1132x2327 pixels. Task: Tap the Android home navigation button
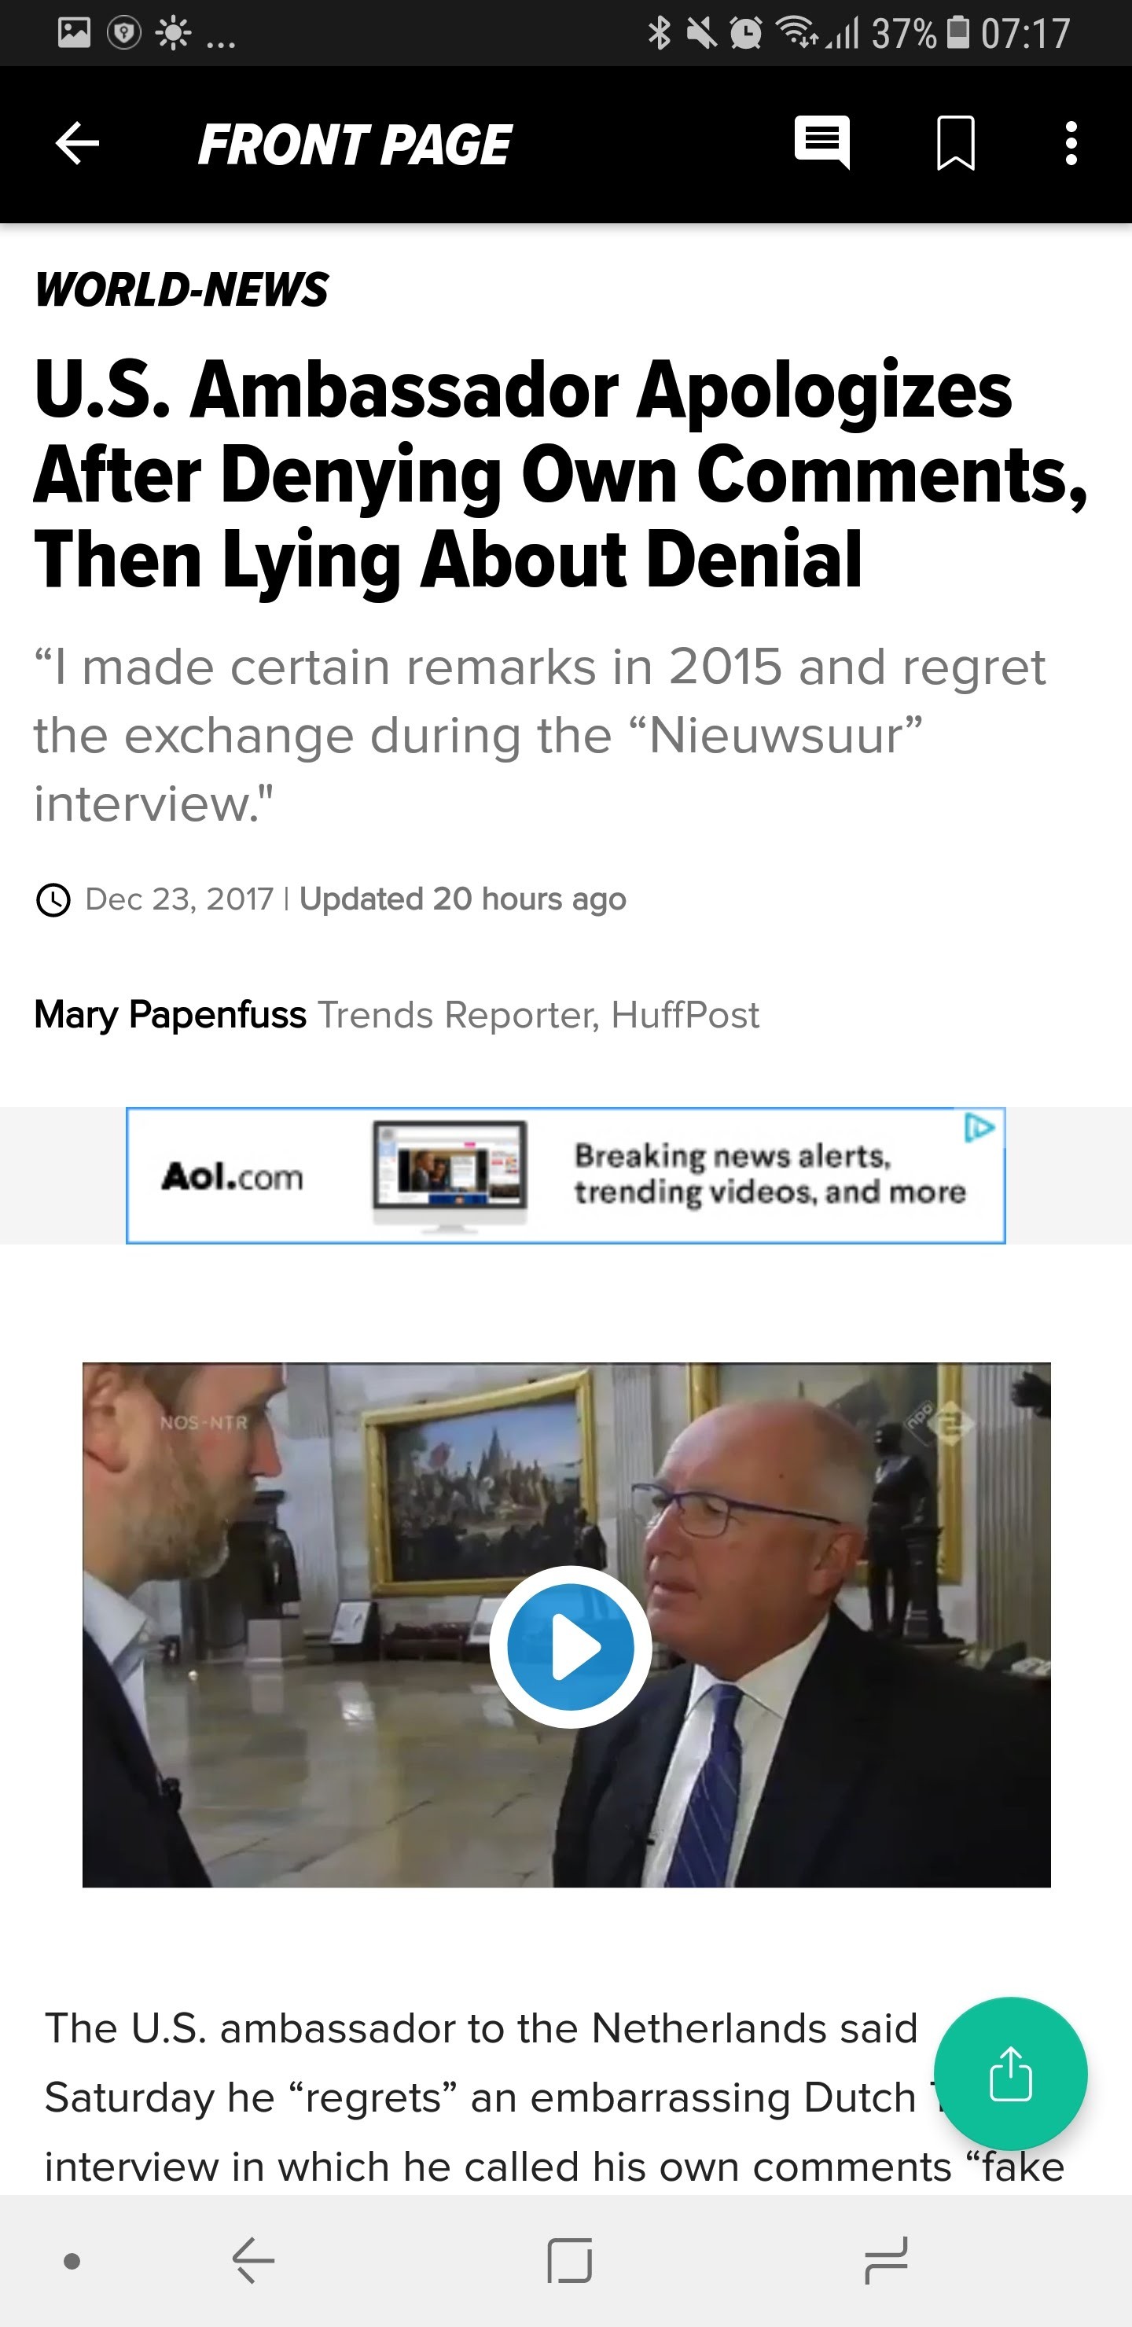point(569,2261)
